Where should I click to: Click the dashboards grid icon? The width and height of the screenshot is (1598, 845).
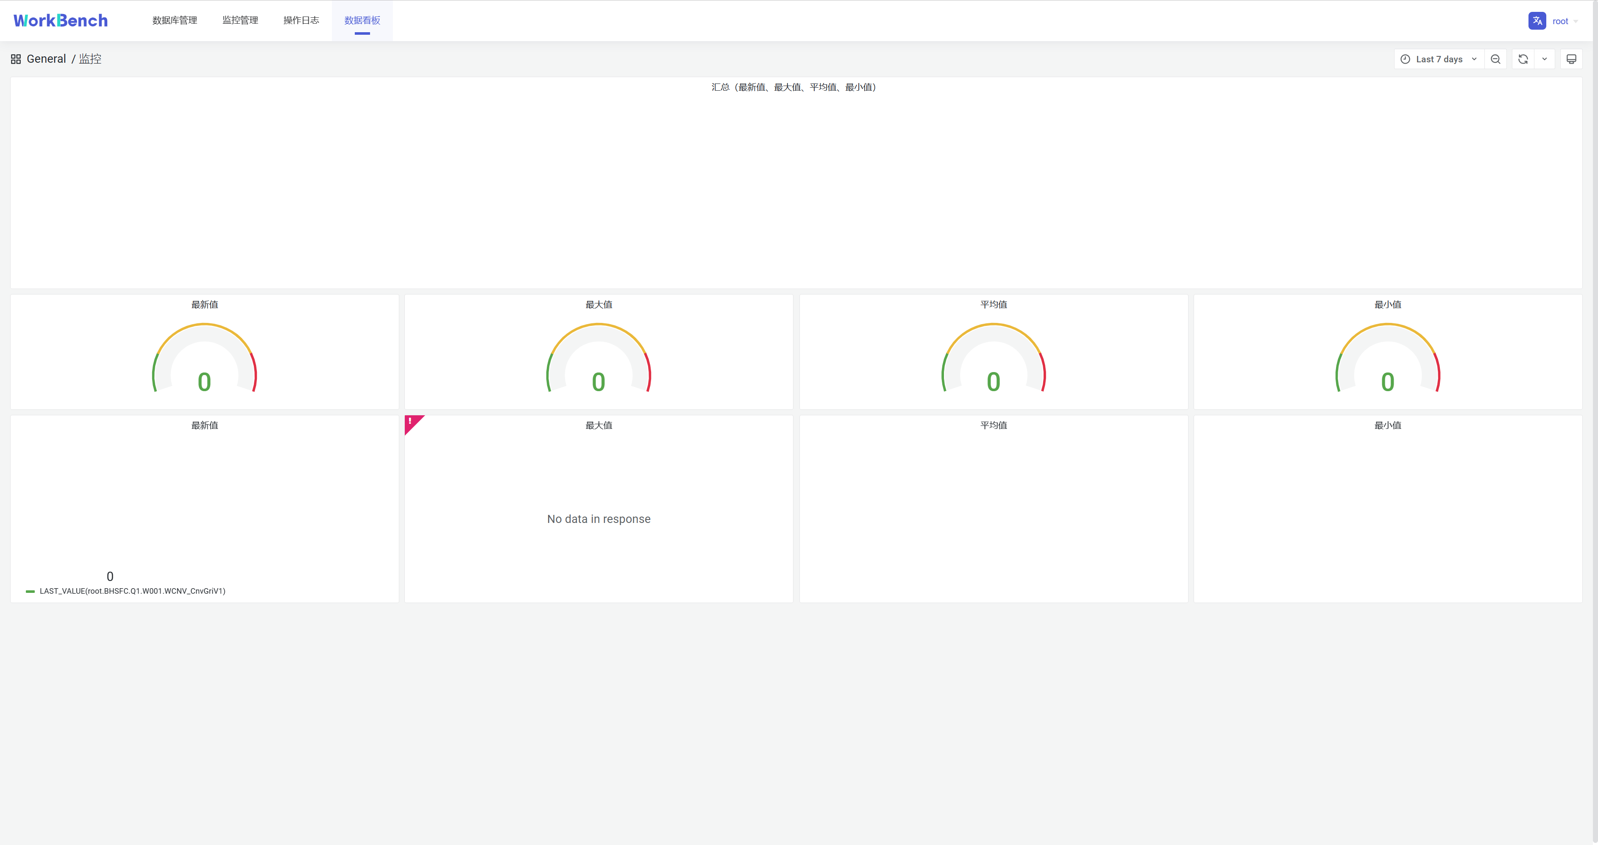[x=16, y=59]
